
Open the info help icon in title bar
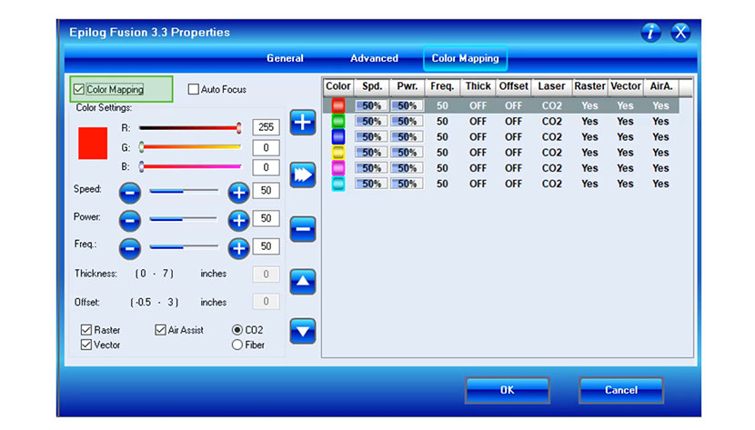coord(650,33)
